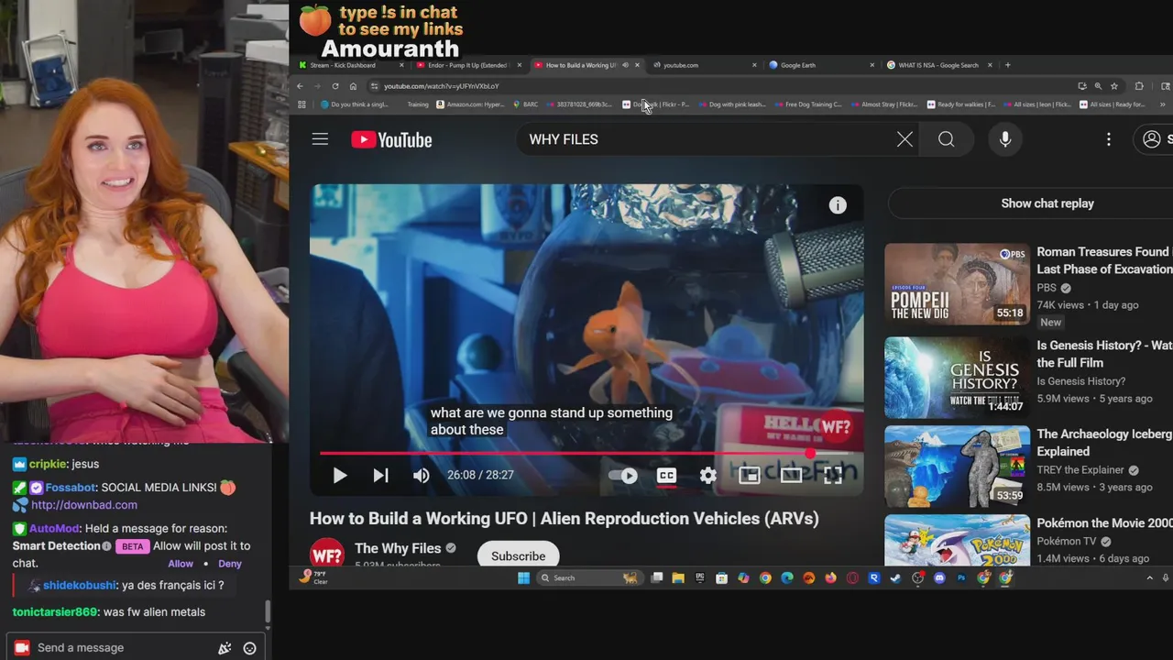This screenshot has height=660, width=1173.
Task: Toggle theater mode in player
Action: [x=791, y=475]
